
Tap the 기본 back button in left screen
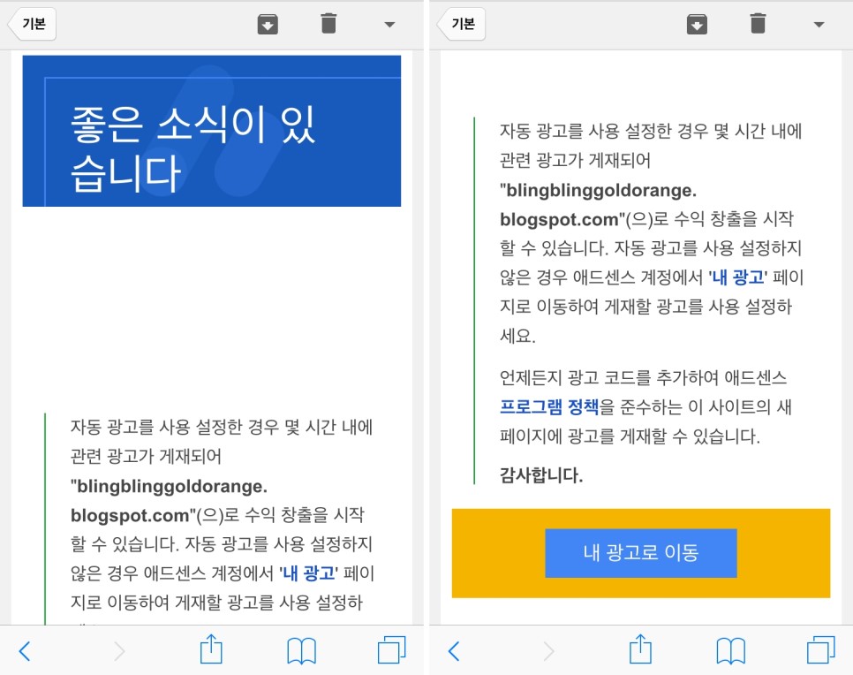click(x=33, y=24)
